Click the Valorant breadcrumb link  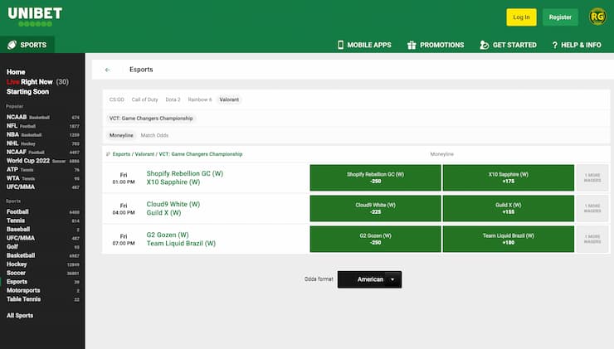pos(144,154)
